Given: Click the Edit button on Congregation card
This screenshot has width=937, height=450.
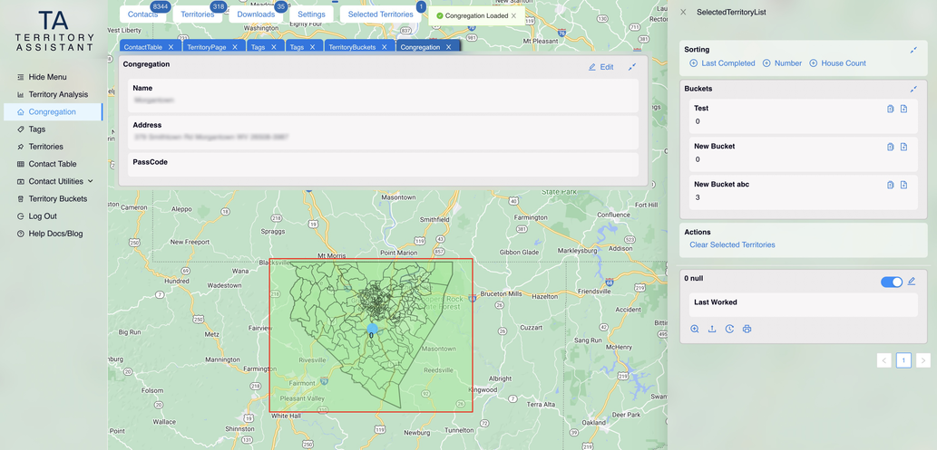Looking at the screenshot, I should click(600, 67).
